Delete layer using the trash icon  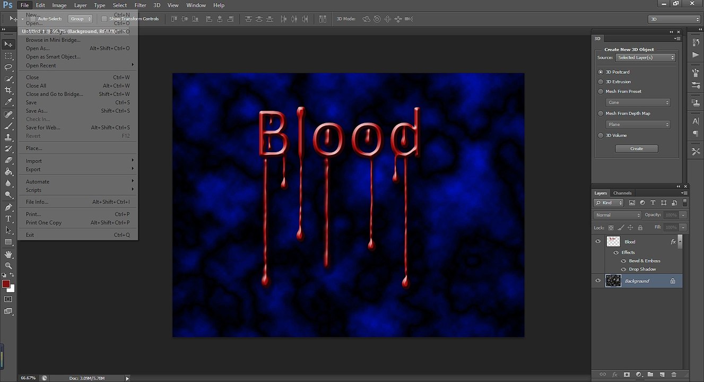click(674, 375)
